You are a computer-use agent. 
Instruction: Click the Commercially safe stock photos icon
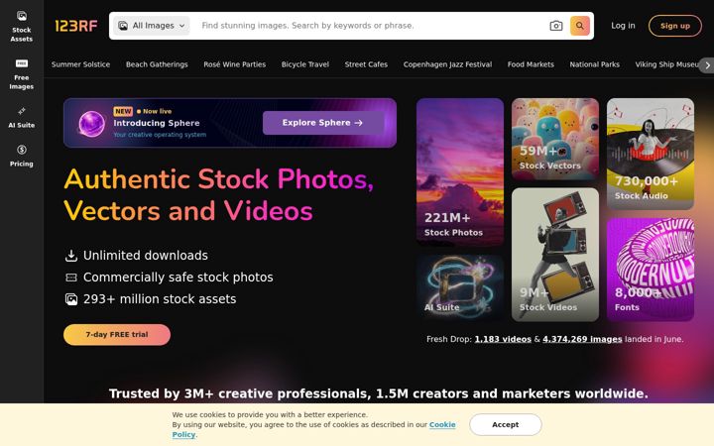point(71,278)
